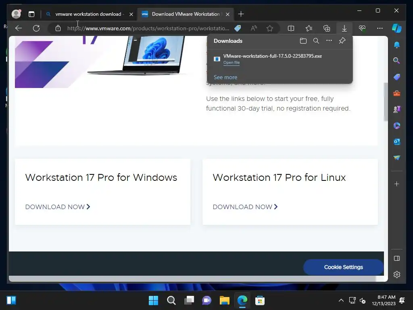Open sidebar Microsoft 365 icon
Screen dimensions: 413x310
tap(397, 126)
